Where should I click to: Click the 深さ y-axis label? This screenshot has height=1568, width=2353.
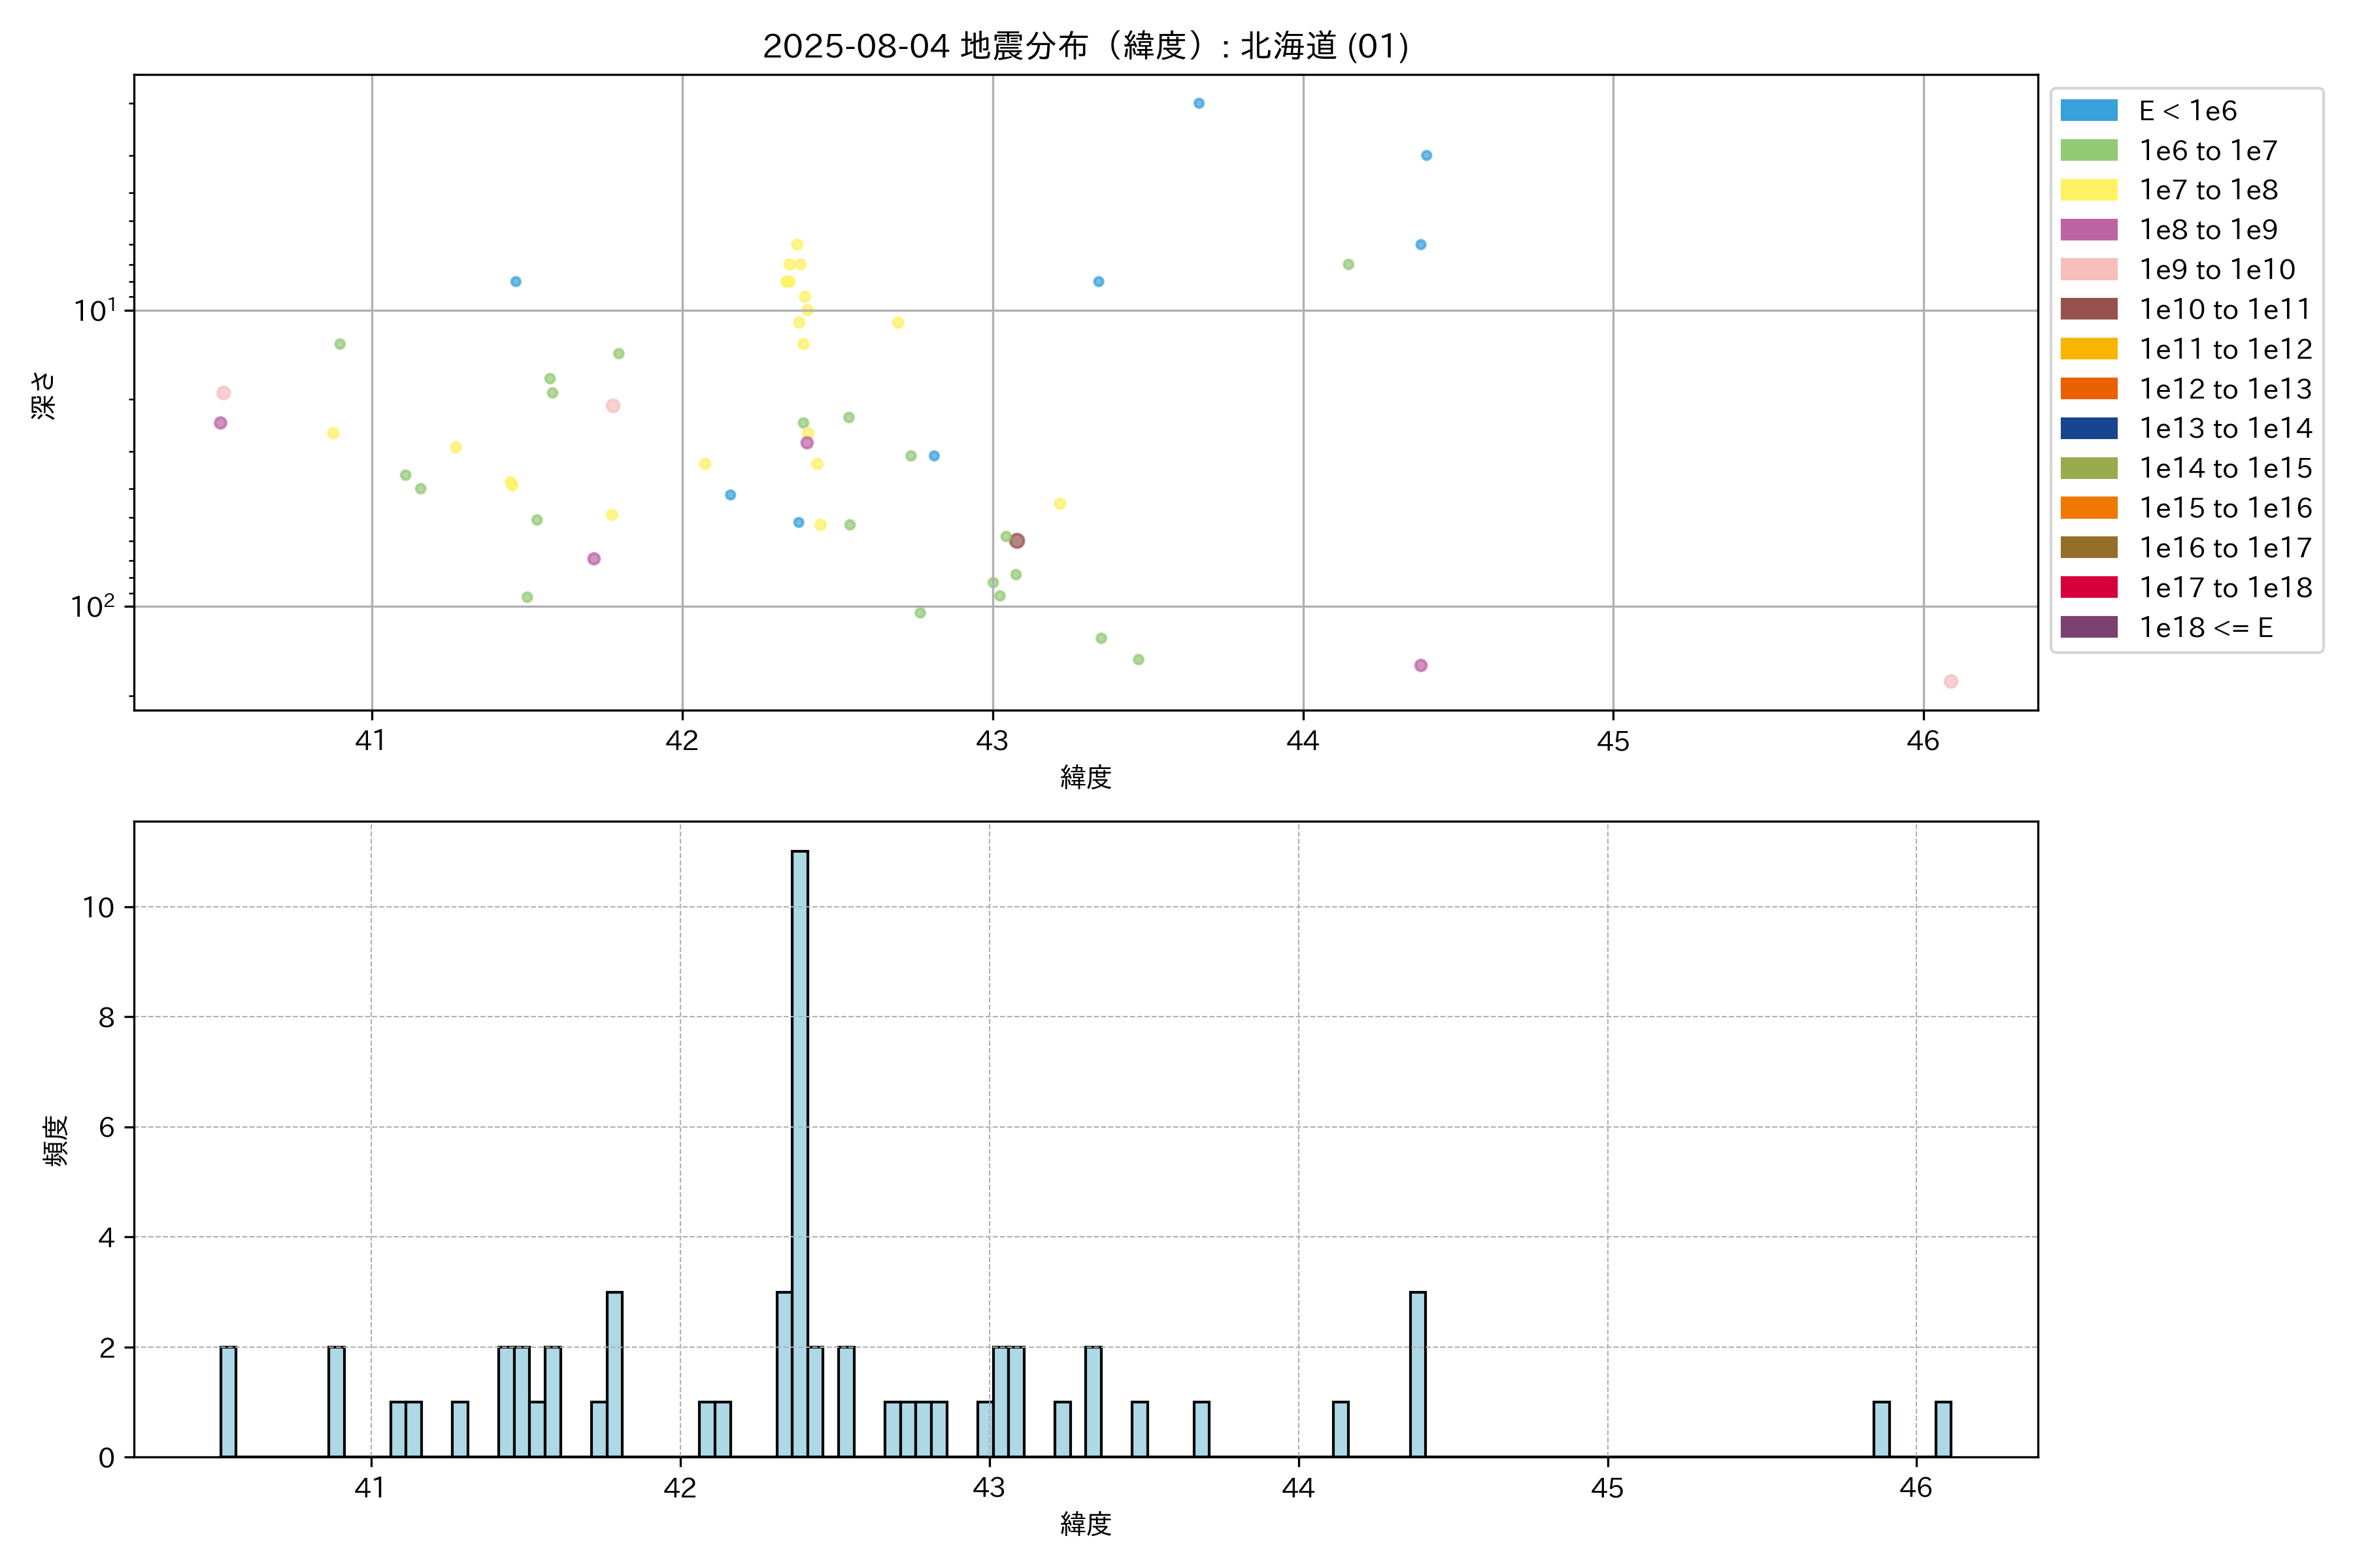tap(44, 395)
